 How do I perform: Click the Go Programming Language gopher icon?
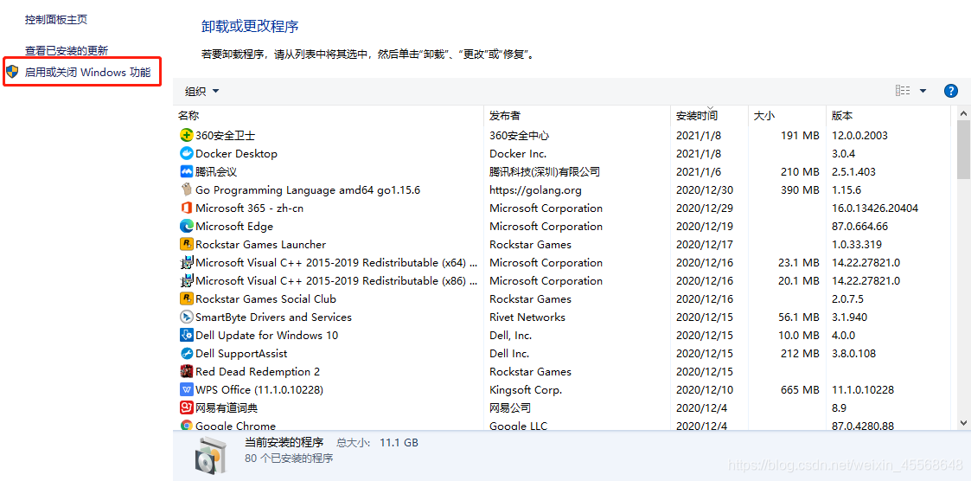[x=187, y=189]
